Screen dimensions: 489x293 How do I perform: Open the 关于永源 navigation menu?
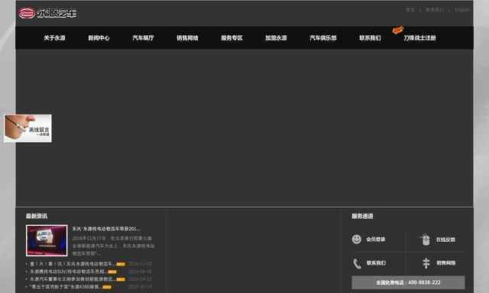[54, 38]
